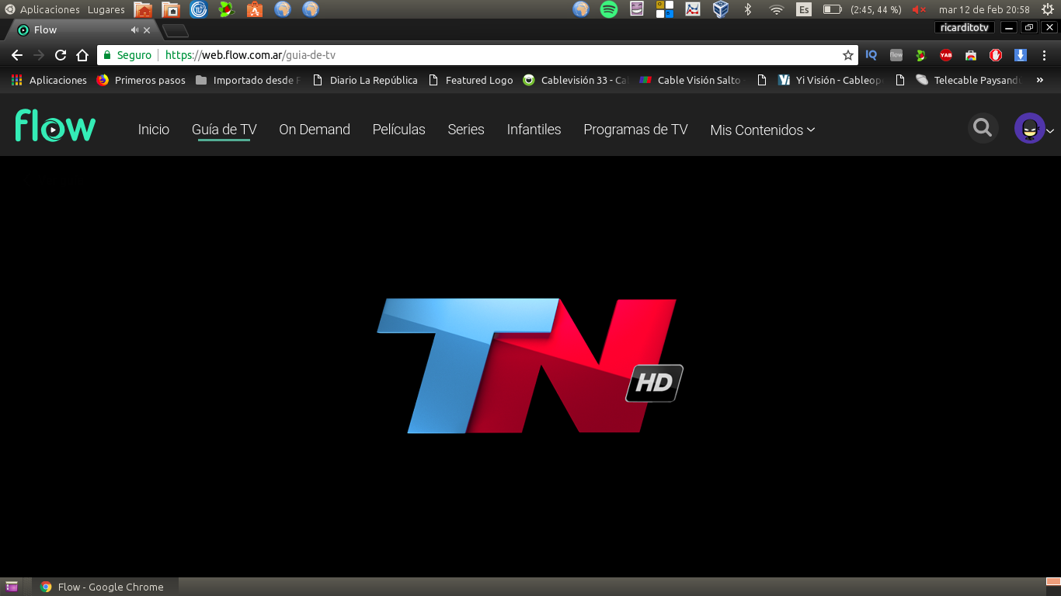Click the browser forward arrow
Viewport: 1061px width, 596px height.
39,55
